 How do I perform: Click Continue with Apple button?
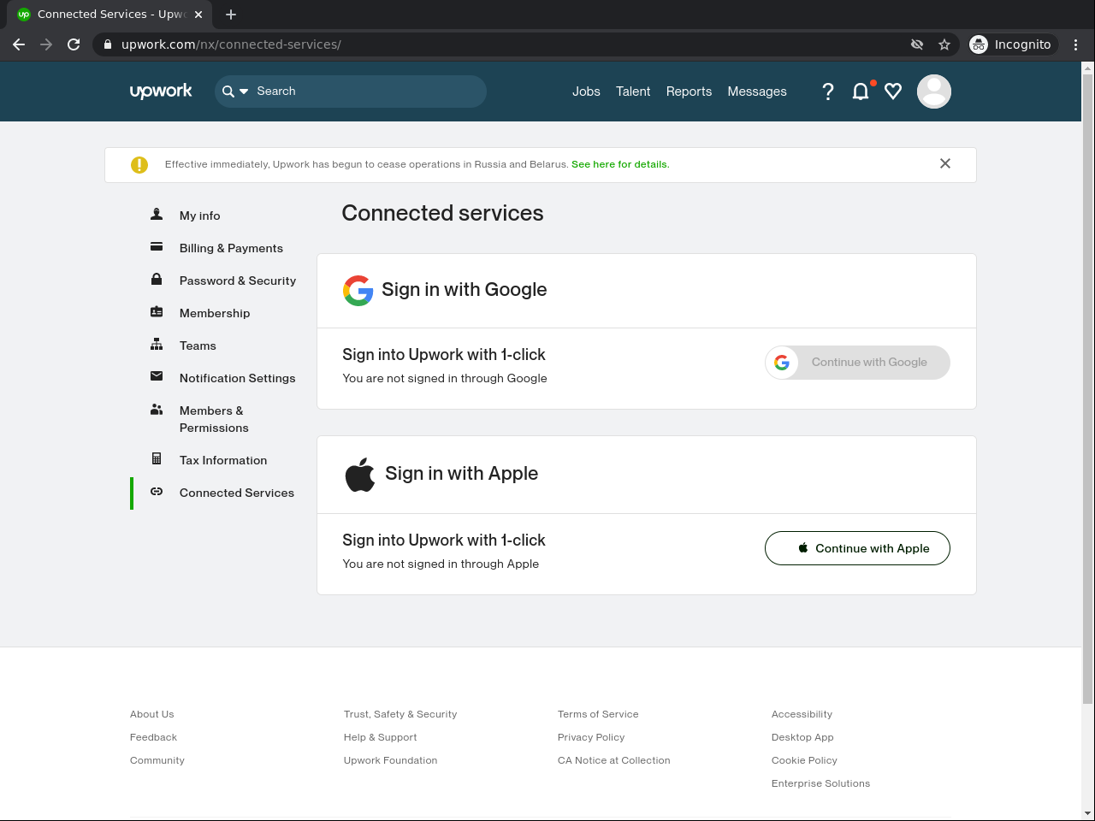857,548
